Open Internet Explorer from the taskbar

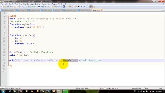[10, 91]
